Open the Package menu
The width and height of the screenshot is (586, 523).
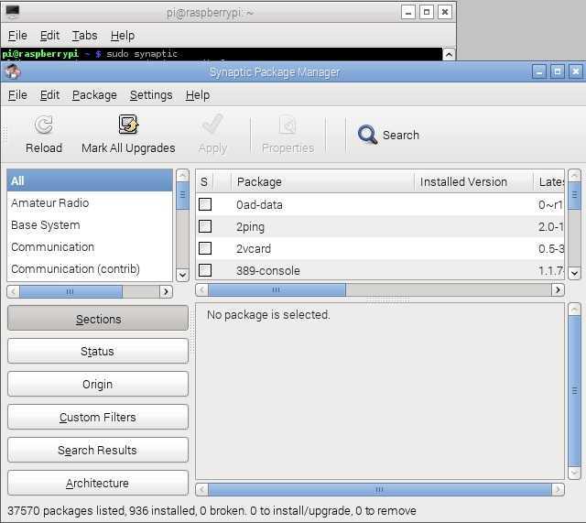point(94,95)
